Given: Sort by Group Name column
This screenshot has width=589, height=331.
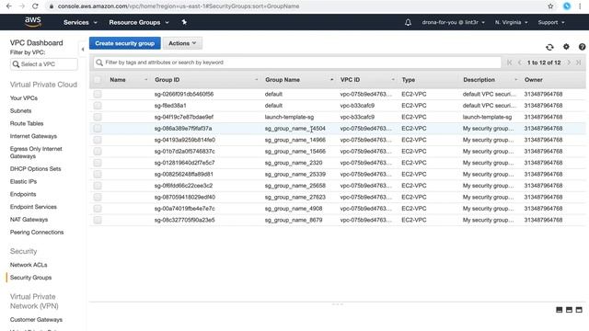Looking at the screenshot, I should pos(283,80).
